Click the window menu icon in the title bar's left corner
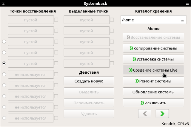 point(3,4)
